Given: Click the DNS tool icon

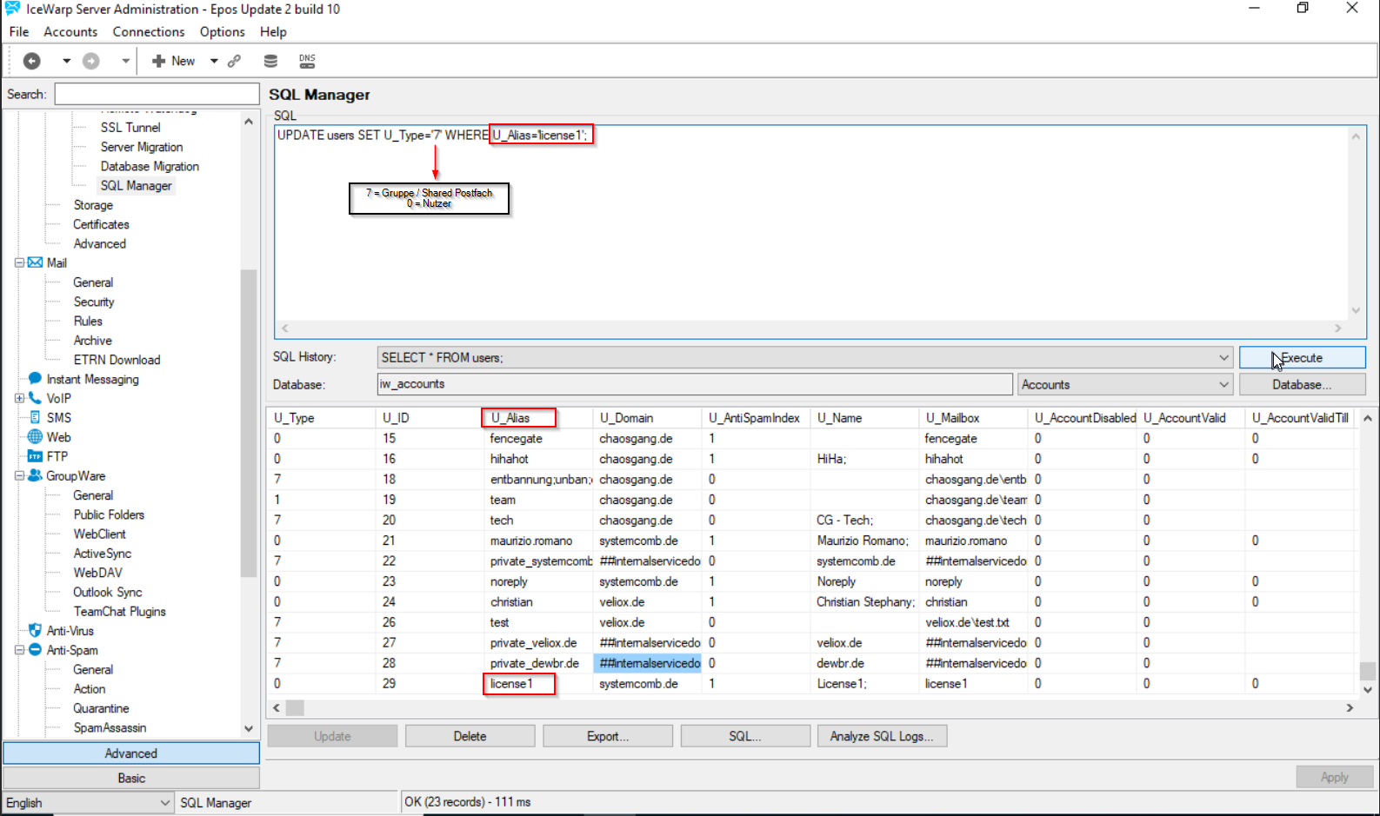Looking at the screenshot, I should click(x=307, y=61).
